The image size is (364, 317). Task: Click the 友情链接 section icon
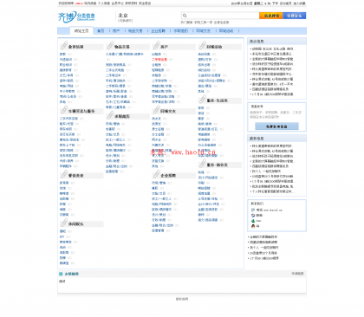61,274
